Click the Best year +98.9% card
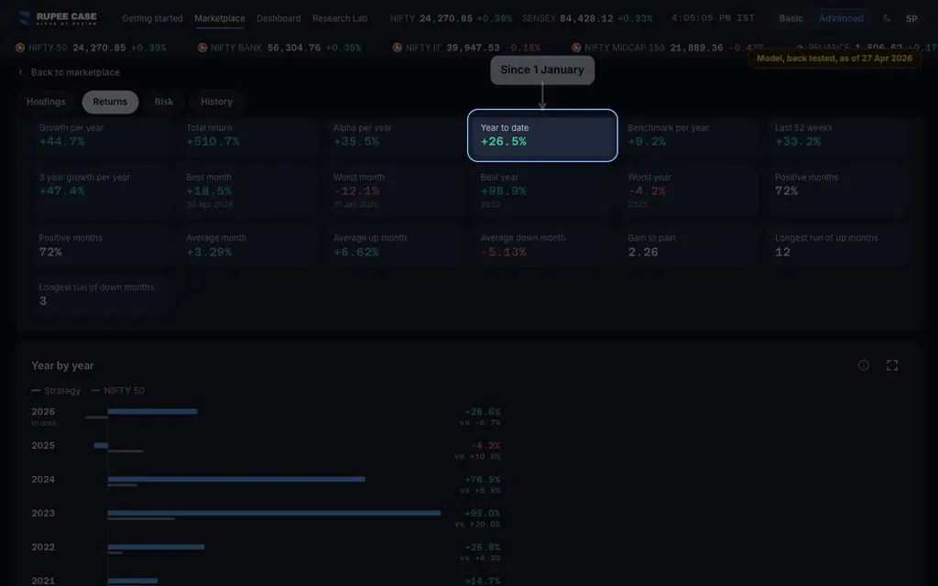This screenshot has width=938, height=586. pos(542,191)
